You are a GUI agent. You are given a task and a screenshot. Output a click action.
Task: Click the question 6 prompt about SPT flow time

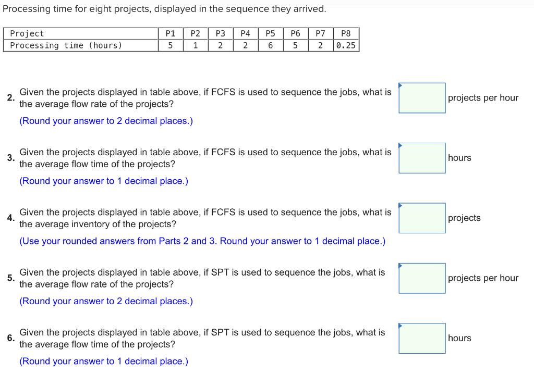pos(201,338)
